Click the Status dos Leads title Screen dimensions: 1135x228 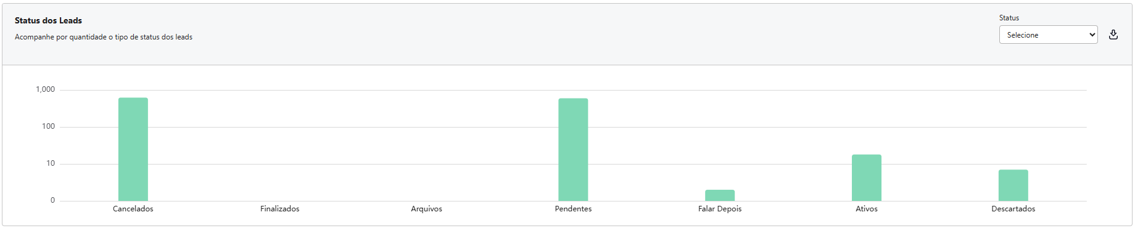coord(48,20)
